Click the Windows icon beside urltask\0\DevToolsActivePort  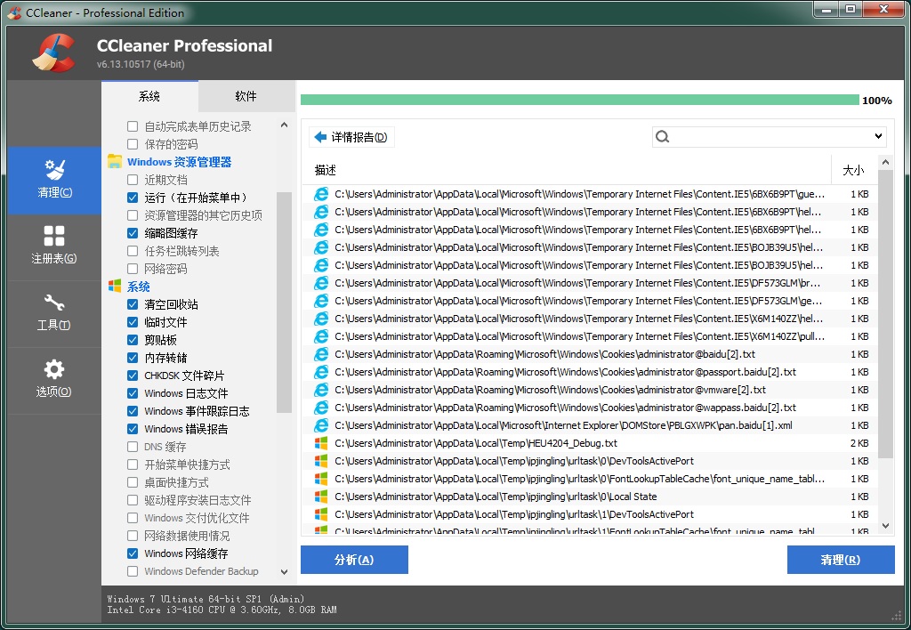click(x=320, y=461)
